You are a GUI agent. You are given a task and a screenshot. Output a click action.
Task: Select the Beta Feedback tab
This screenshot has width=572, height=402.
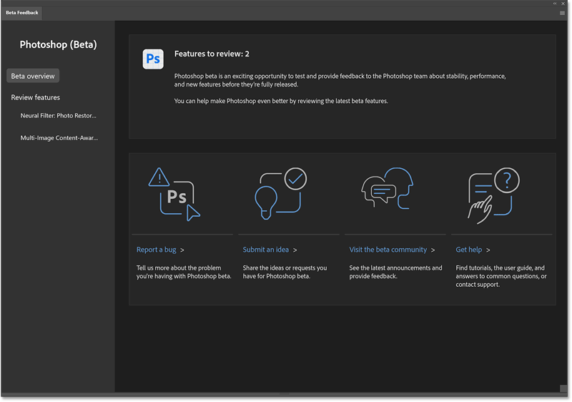tap(22, 13)
